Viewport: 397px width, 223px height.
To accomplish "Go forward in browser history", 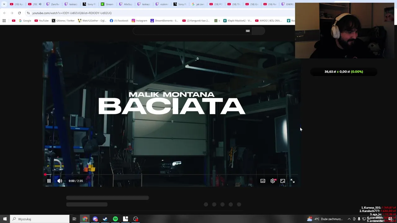I will [12, 13].
